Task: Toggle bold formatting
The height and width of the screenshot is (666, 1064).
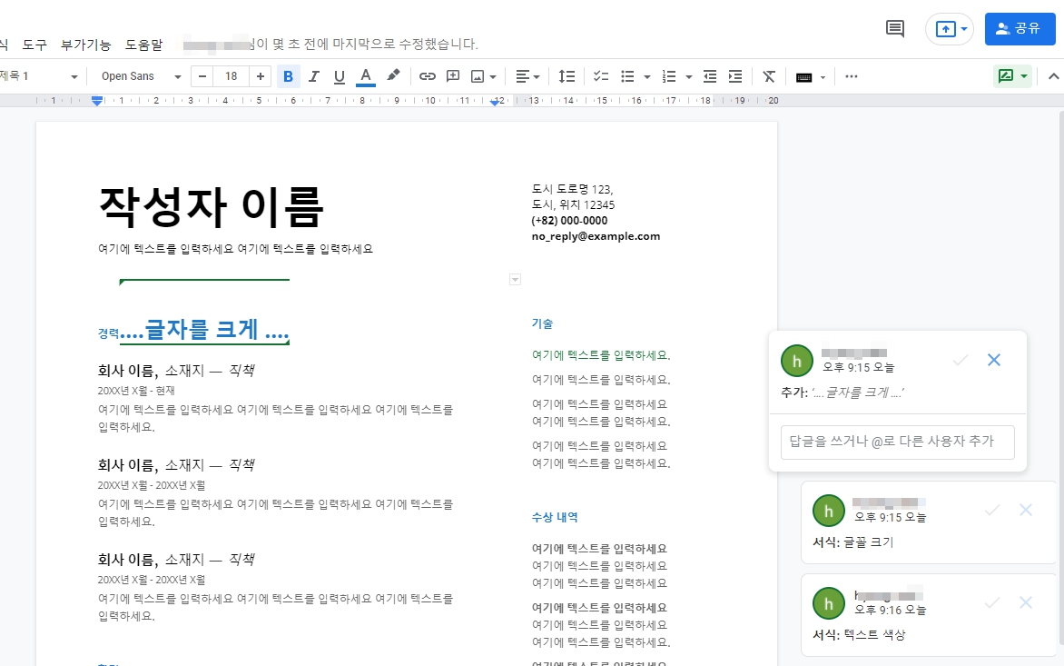Action: [289, 76]
